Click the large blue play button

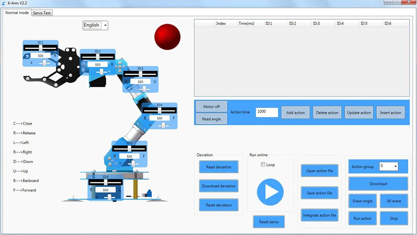270,192
